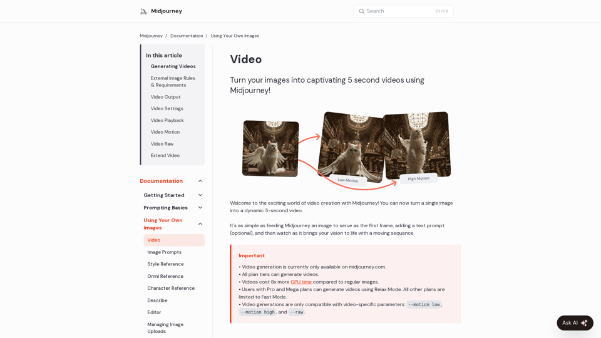Click the High Motion example image
The height and width of the screenshot is (338, 601).
(x=418, y=145)
